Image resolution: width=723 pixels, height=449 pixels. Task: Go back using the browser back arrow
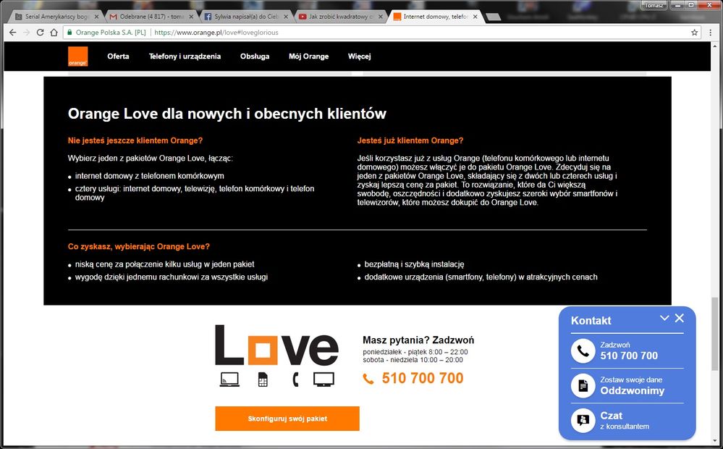coord(12,33)
